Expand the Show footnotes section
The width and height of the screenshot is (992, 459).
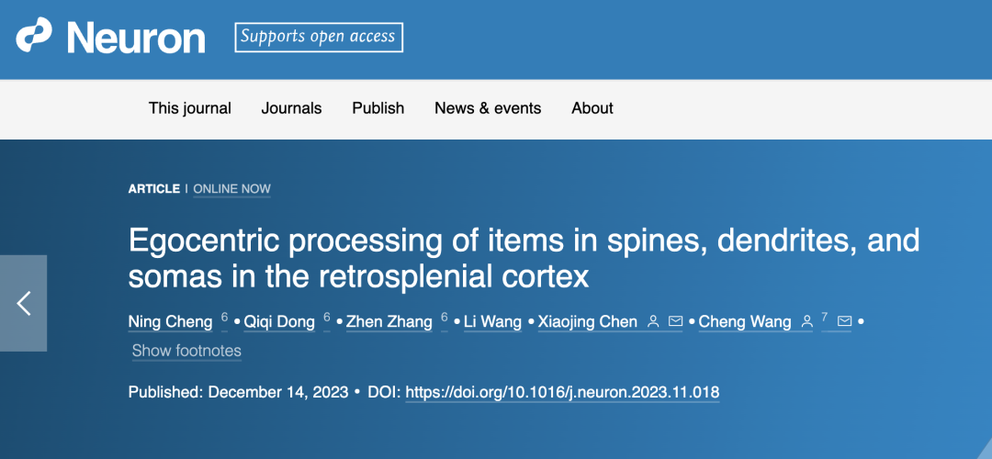186,351
